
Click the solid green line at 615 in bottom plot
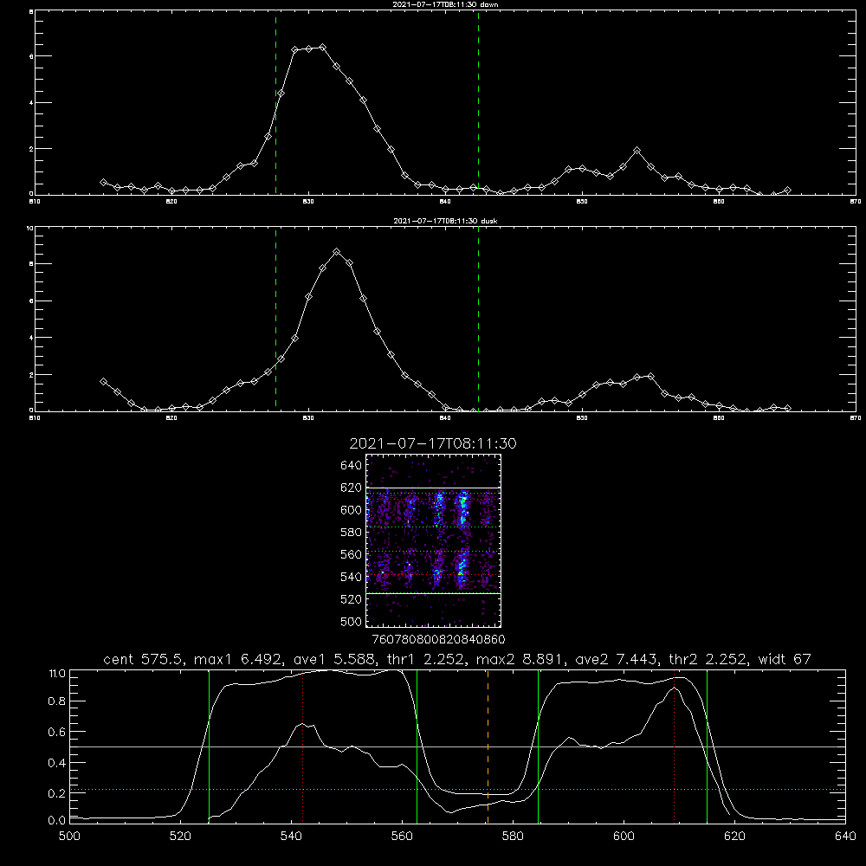click(x=707, y=746)
